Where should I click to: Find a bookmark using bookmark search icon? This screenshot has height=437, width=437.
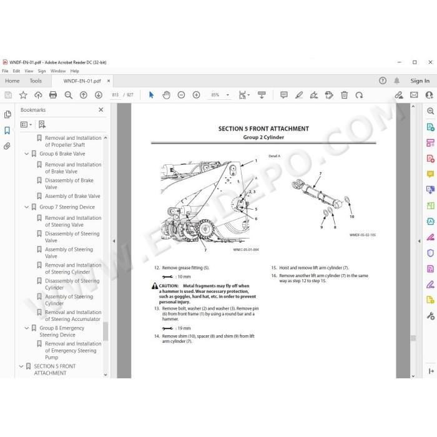42,124
